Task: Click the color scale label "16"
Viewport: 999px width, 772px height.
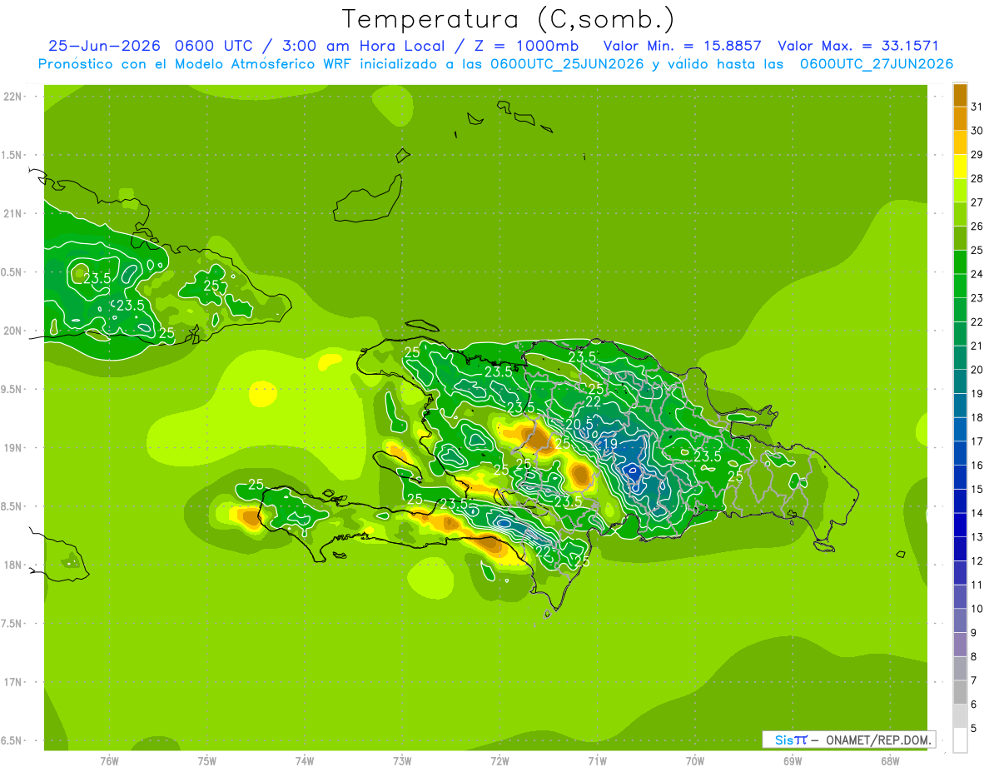Action: click(977, 466)
